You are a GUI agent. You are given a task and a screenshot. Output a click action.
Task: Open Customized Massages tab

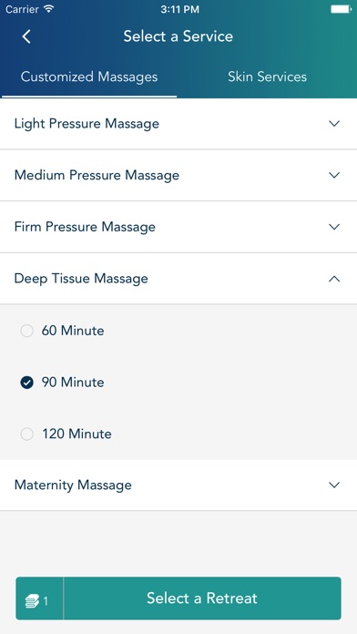[89, 77]
